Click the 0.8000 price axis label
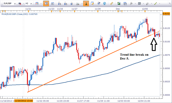 click(167, 95)
